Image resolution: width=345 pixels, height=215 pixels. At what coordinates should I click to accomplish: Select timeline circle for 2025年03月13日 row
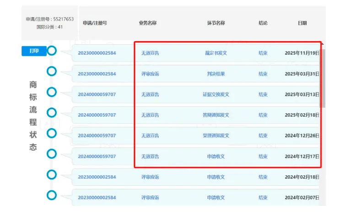pos(52,92)
